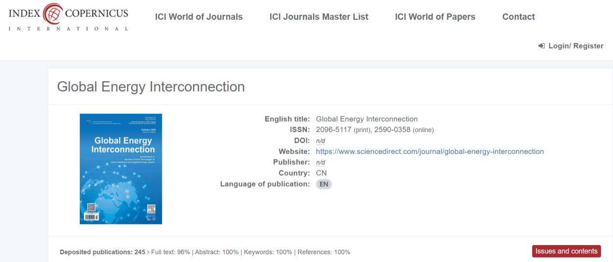Go to ICI Journals Master List

(319, 17)
